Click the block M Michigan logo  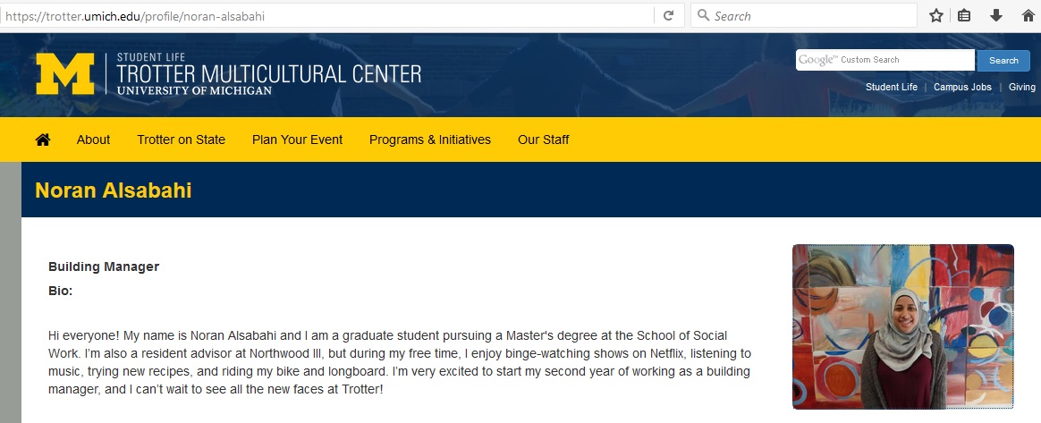click(x=64, y=74)
